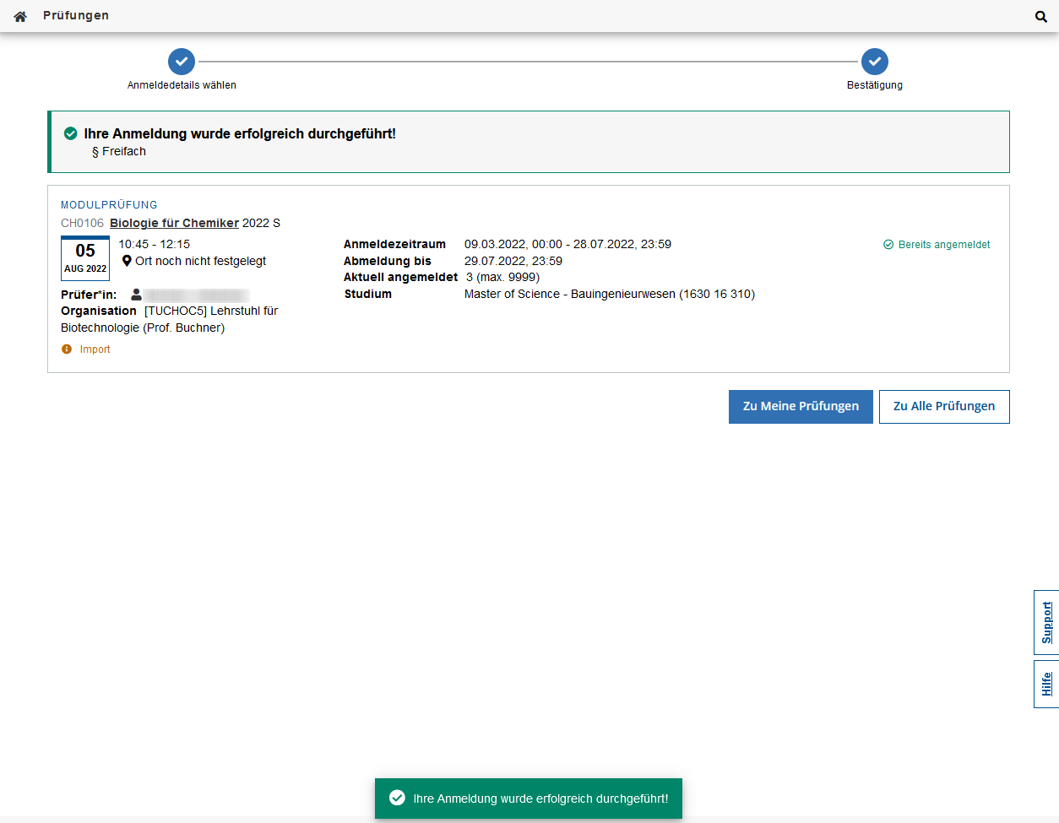The width and height of the screenshot is (1059, 823).
Task: Click the home icon in top bar
Action: pyautogui.click(x=20, y=16)
